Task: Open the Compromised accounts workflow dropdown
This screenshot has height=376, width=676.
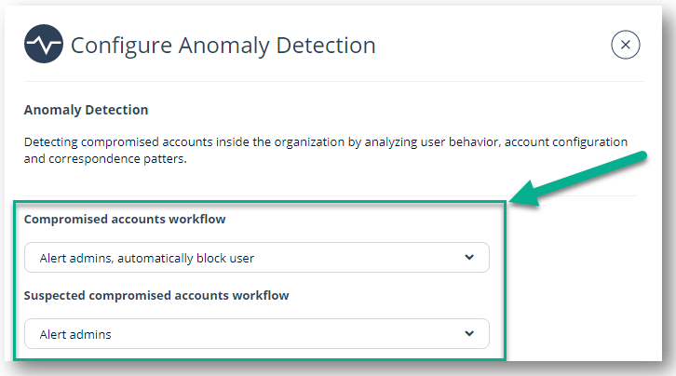Action: (x=256, y=258)
